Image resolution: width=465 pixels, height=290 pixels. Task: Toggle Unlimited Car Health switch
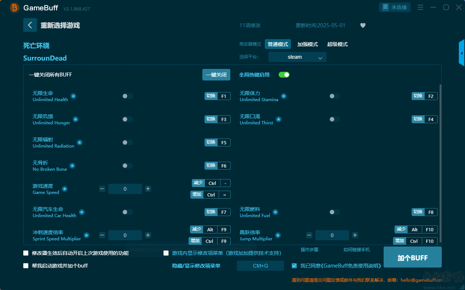click(128, 212)
